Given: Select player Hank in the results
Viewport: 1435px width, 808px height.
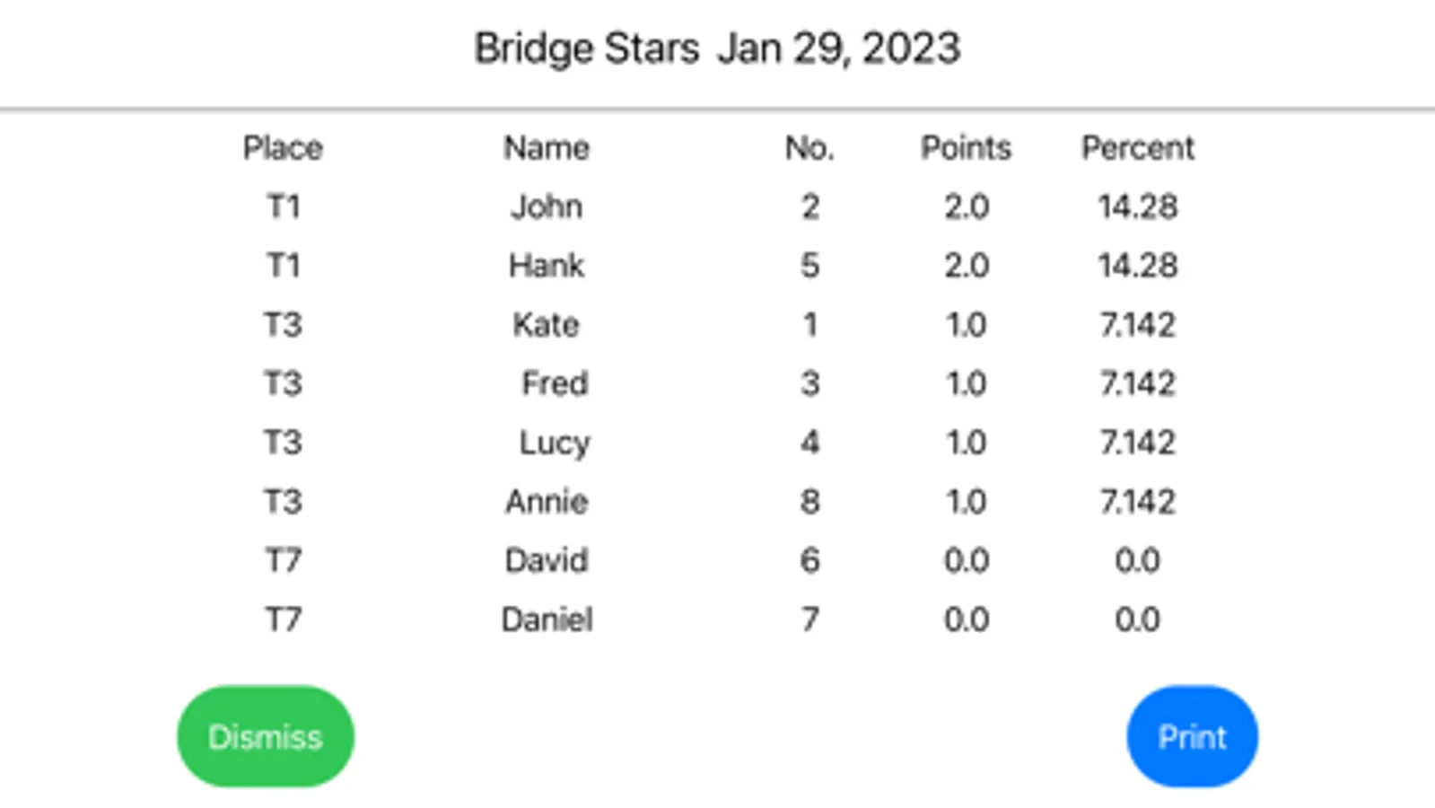Looking at the screenshot, I should pyautogui.click(x=547, y=266).
